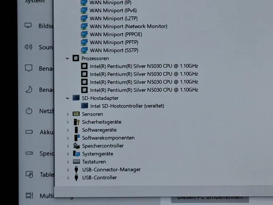
Task: Click the Prozessoren chip icon
Action: [76, 58]
